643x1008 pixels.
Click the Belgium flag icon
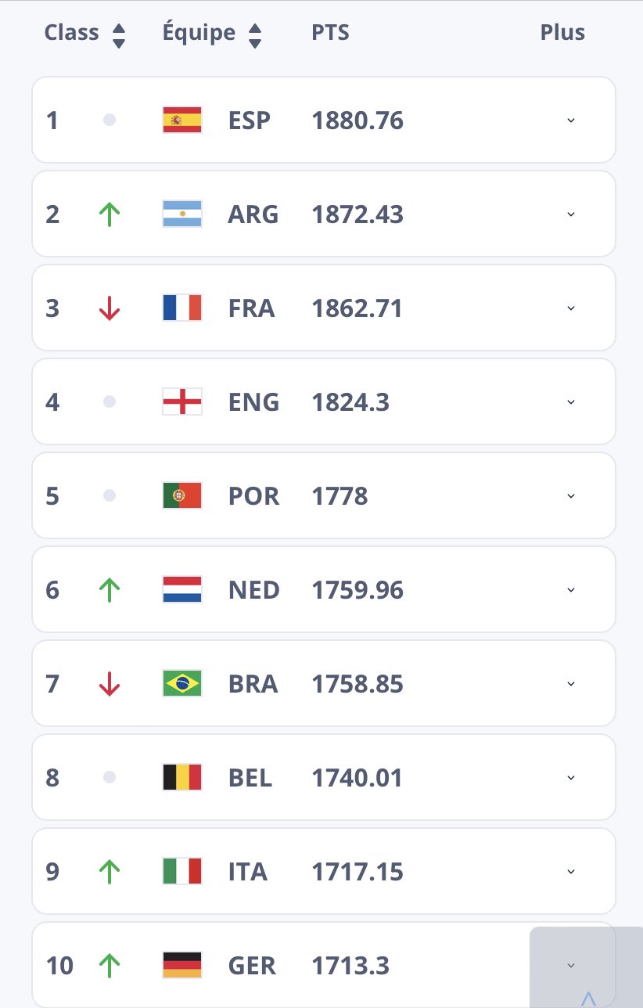point(182,778)
